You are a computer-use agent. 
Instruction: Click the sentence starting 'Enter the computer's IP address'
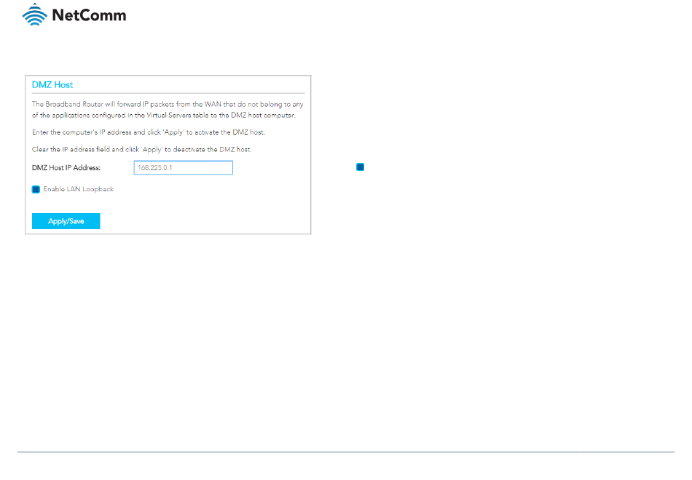click(149, 132)
